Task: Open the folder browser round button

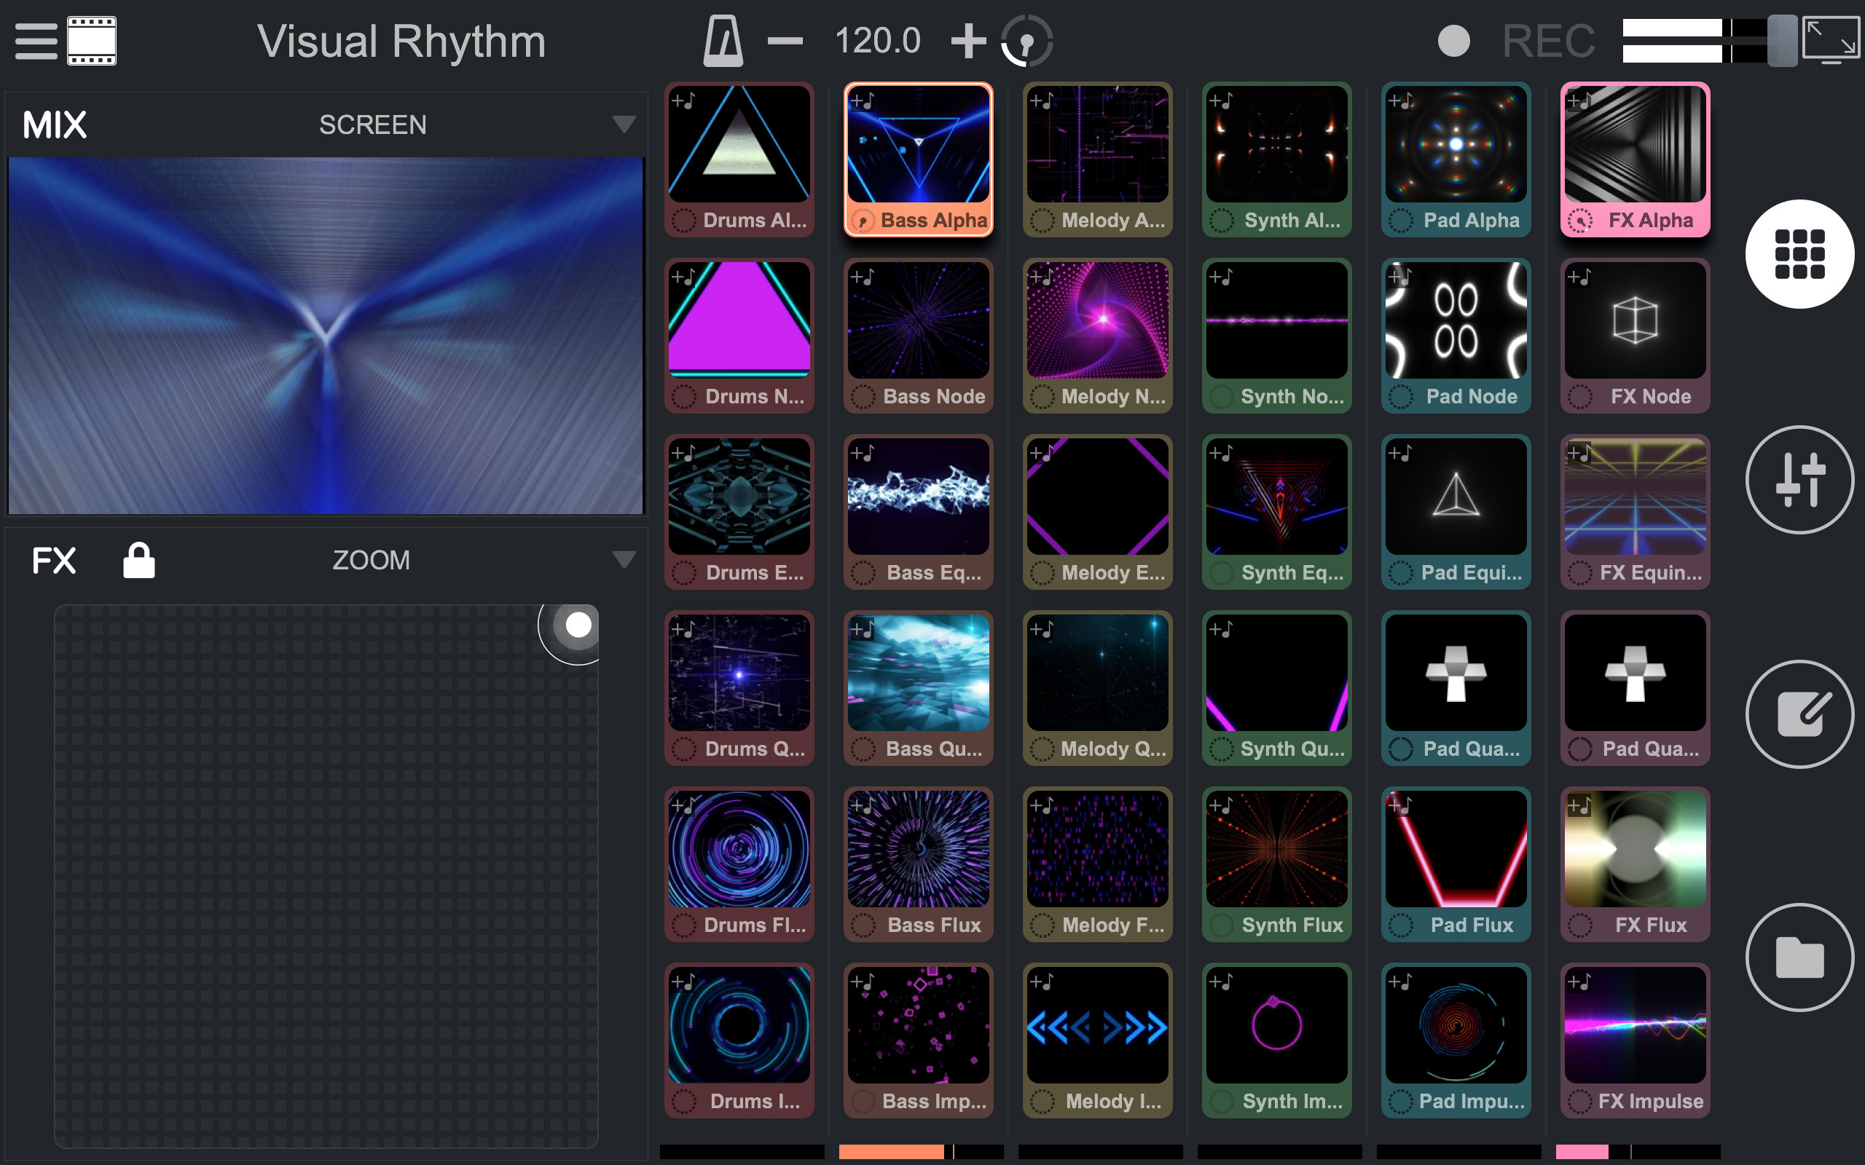Action: [1799, 957]
